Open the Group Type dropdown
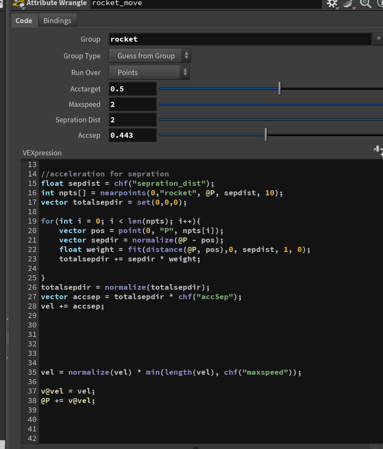The image size is (383, 449). (x=149, y=56)
